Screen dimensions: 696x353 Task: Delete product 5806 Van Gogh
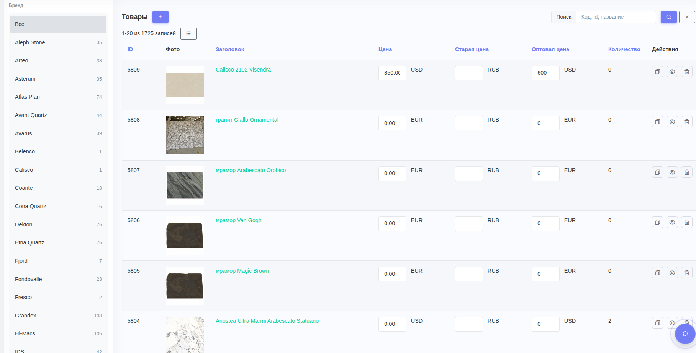[686, 222]
